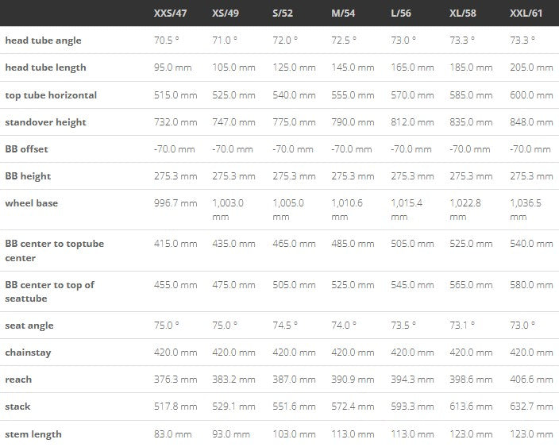The width and height of the screenshot is (559, 447).
Task: Click the 540.0 mm top tube horizontal value
Action: pos(294,95)
